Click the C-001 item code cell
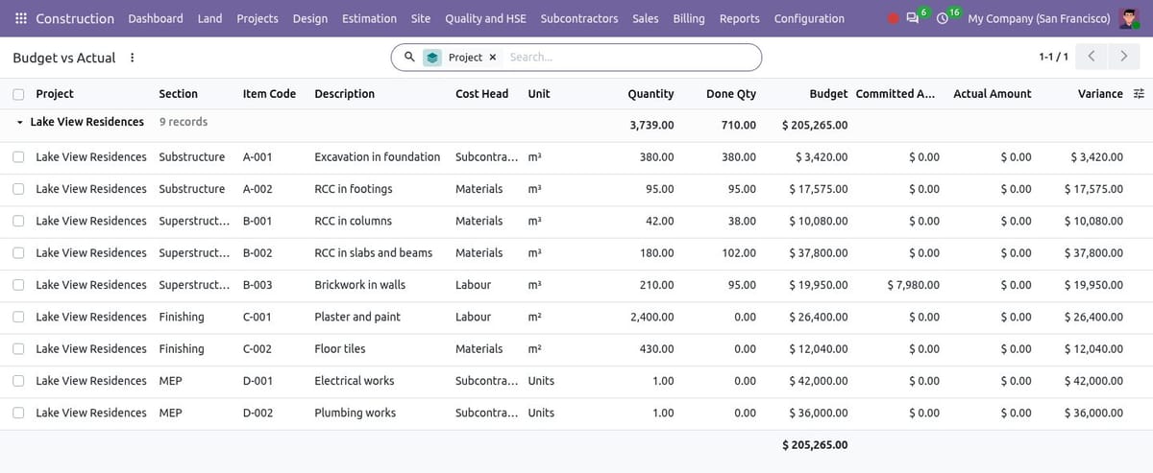Viewport: 1153px width, 473px height. click(x=258, y=317)
